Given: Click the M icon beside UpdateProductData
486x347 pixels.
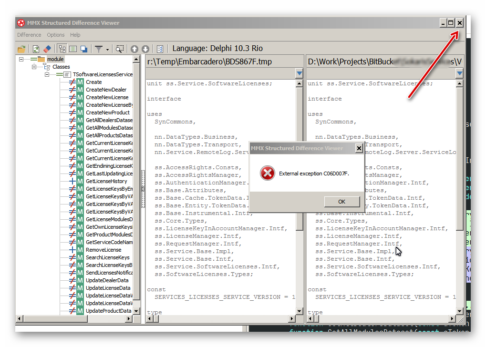Looking at the screenshot, I should (x=80, y=311).
